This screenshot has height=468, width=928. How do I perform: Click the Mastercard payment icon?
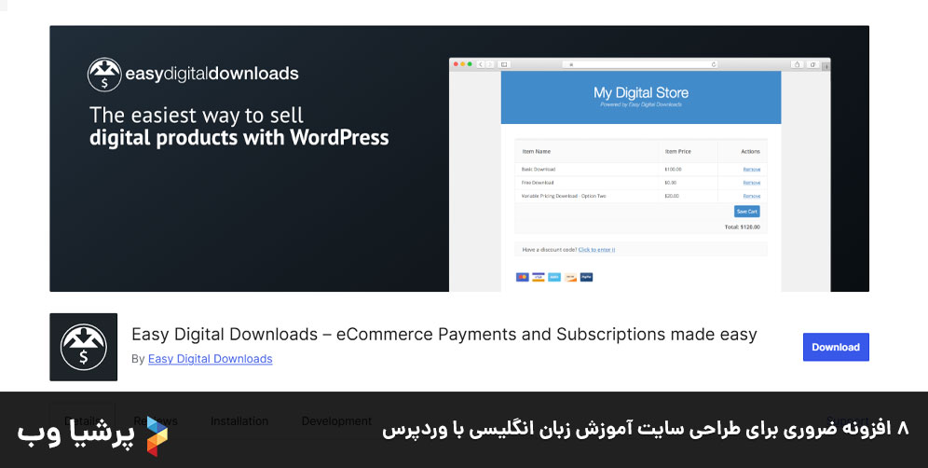[x=522, y=277]
